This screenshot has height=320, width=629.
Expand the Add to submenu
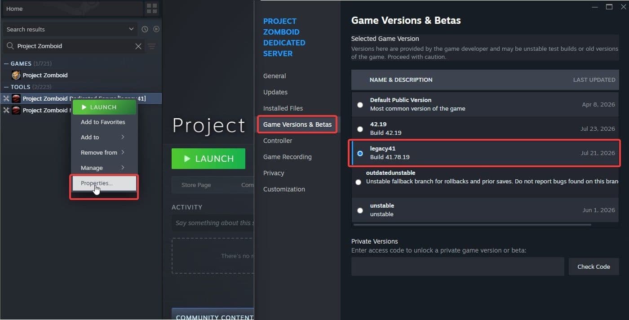104,137
